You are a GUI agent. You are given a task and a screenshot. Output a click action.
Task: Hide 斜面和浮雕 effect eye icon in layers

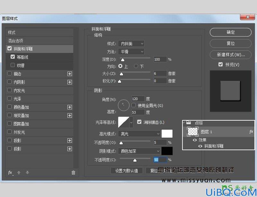click(x=200, y=146)
